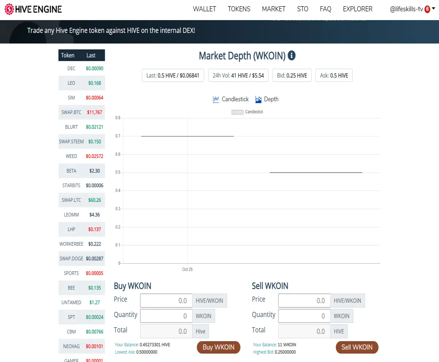Open the FAQ page
The width and height of the screenshot is (439, 362).
326,9
